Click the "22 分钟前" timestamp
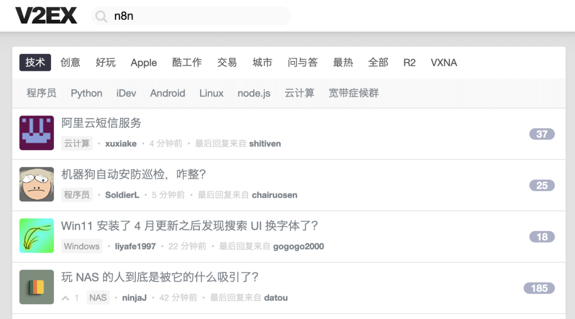The height and width of the screenshot is (319, 575). pyautogui.click(x=187, y=246)
